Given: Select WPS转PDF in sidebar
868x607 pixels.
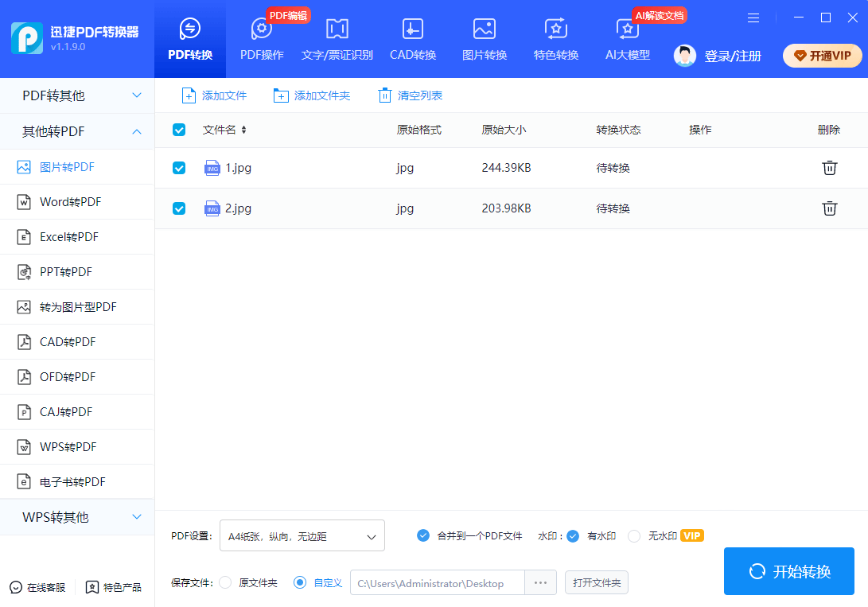Looking at the screenshot, I should [77, 446].
